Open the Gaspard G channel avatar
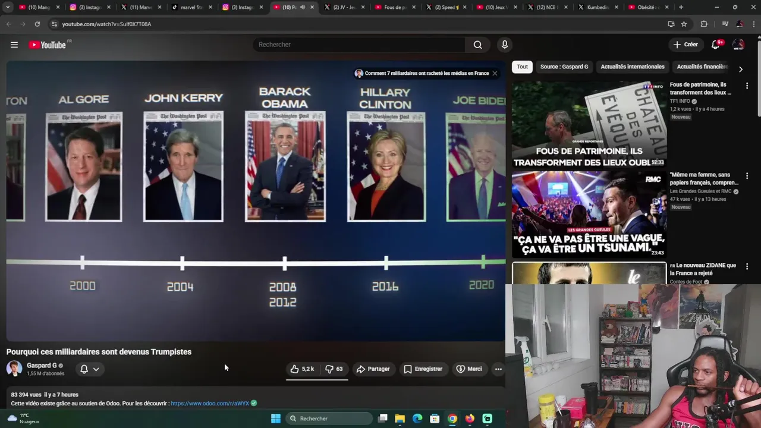This screenshot has width=761, height=428. [x=14, y=369]
